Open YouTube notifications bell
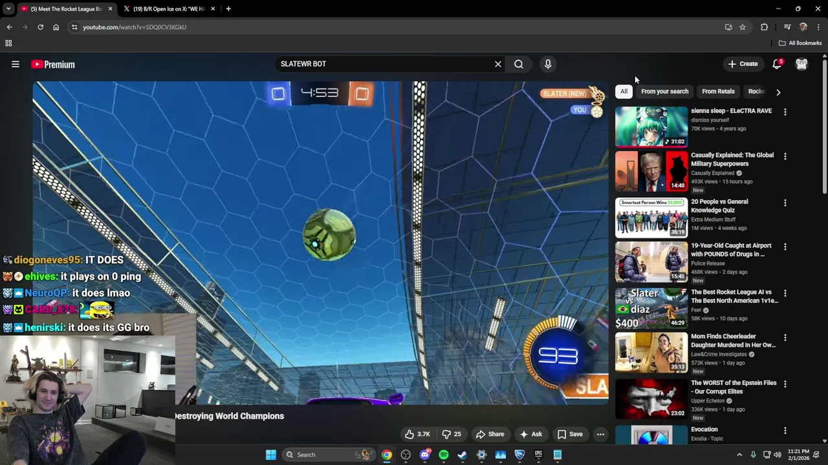The height and width of the screenshot is (465, 828). pyautogui.click(x=777, y=64)
